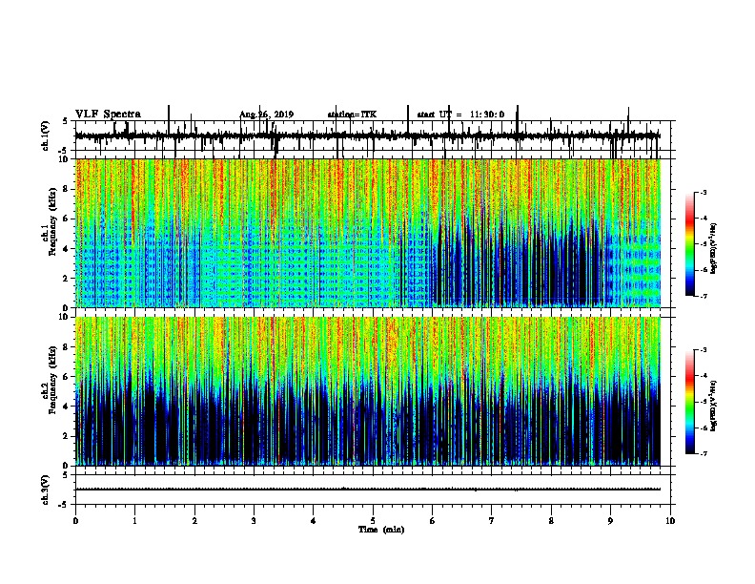755x584 pixels.
Task: Click the time axis tick label "5"
Action: (x=373, y=521)
